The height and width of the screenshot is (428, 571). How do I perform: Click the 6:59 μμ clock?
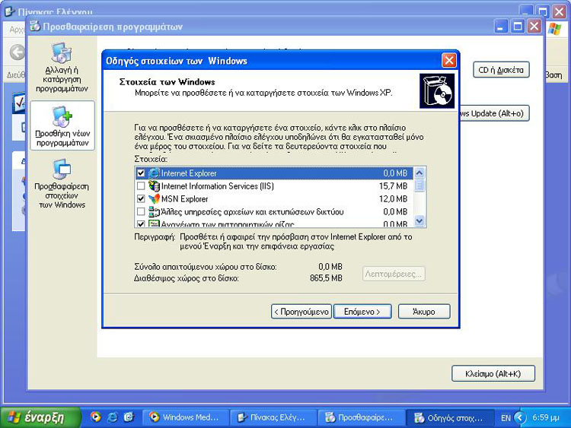point(546,417)
